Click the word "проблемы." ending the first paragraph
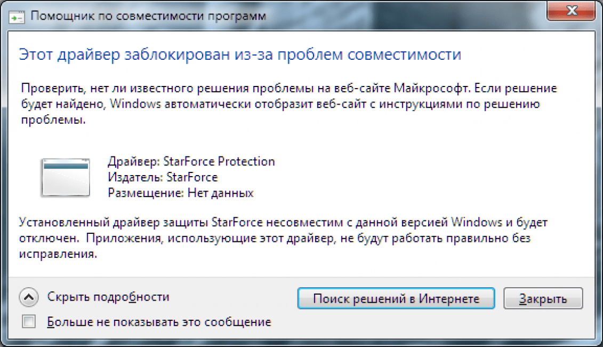 tap(53, 120)
